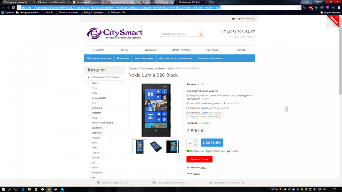The height and width of the screenshot is (192, 342).
Task: Open the Chrome menu icon
Action: pos(339,7)
